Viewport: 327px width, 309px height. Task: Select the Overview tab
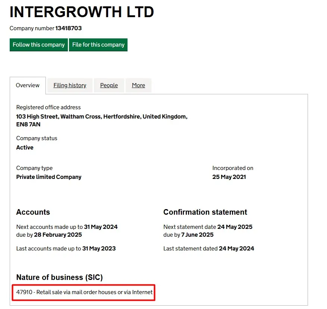(x=28, y=85)
